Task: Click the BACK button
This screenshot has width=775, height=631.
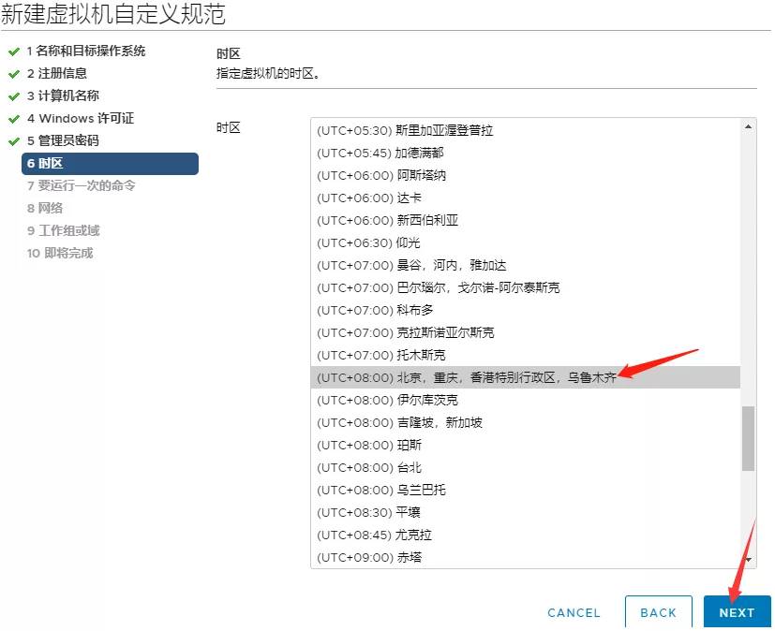Action: coord(658,612)
